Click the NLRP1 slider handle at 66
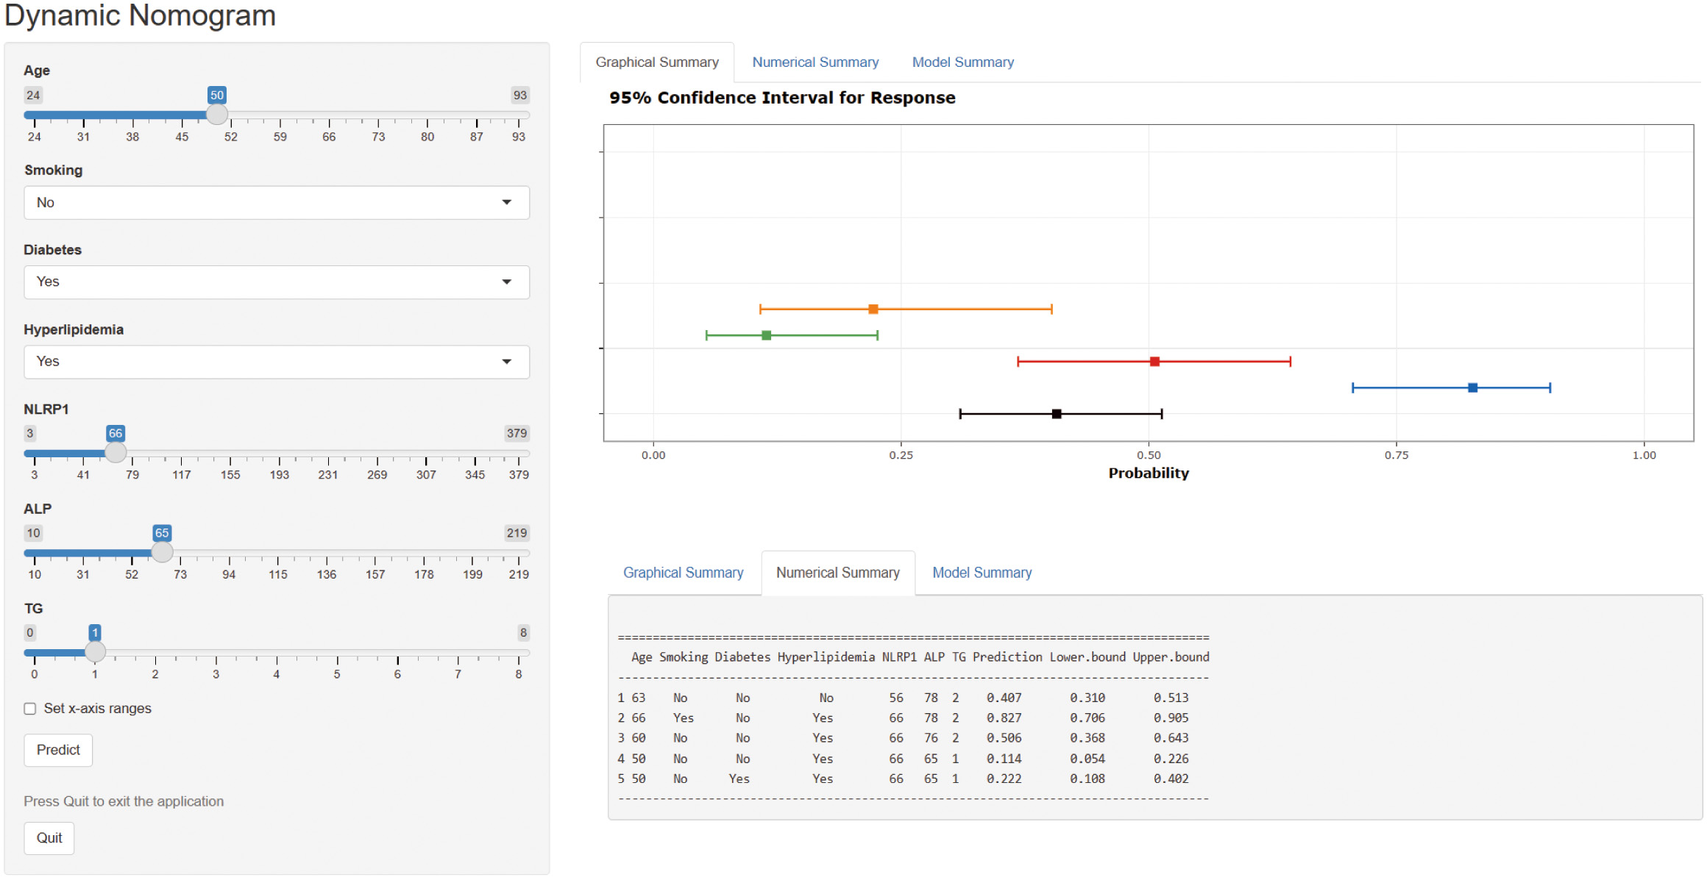This screenshot has height=880, width=1707. [x=116, y=453]
